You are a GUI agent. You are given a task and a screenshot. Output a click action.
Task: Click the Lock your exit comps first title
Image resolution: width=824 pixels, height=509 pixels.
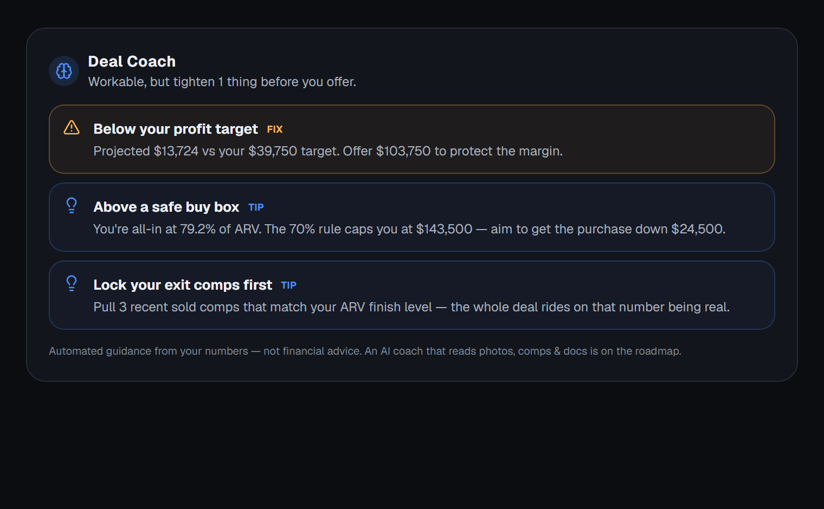click(x=183, y=285)
